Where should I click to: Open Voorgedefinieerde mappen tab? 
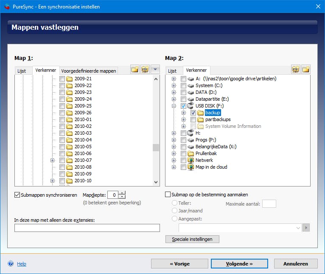89,71
